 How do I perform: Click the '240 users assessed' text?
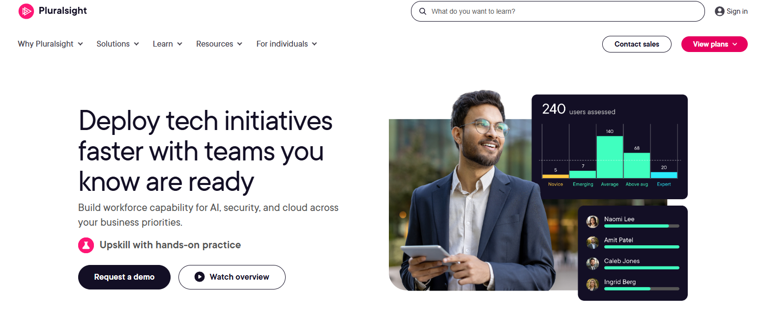pos(579,109)
